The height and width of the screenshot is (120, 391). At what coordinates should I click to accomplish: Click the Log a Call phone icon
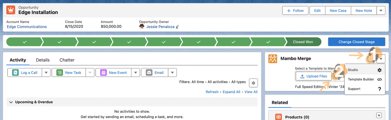[15, 73]
